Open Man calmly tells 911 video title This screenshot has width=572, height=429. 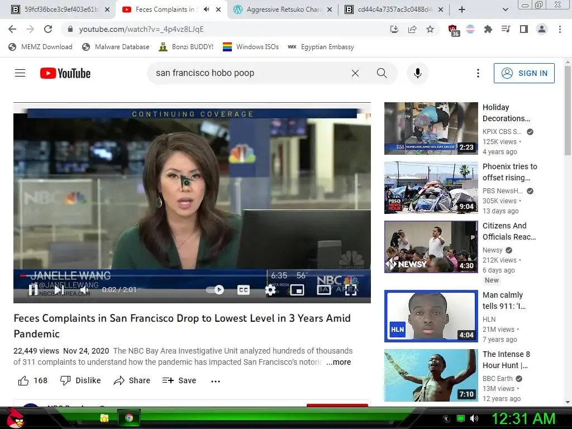tap(504, 300)
